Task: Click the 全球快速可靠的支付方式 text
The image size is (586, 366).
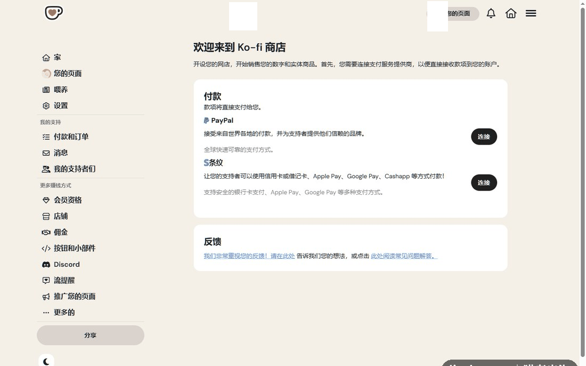Action: (239, 150)
